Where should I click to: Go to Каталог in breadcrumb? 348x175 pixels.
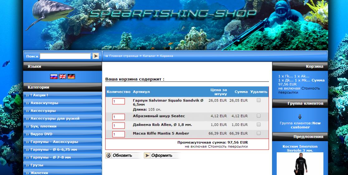click(149, 56)
